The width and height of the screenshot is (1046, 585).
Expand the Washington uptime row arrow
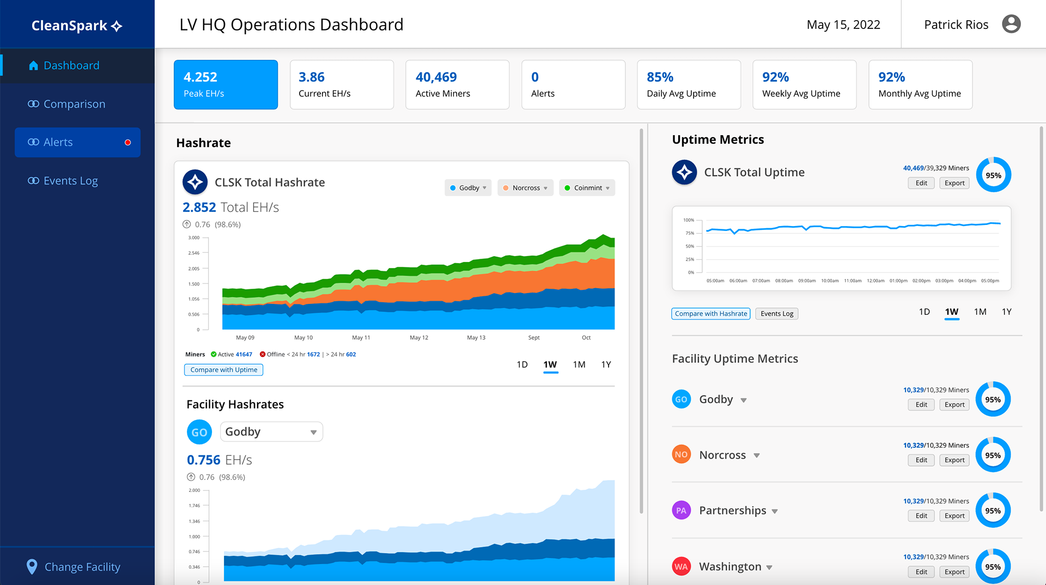coord(769,568)
